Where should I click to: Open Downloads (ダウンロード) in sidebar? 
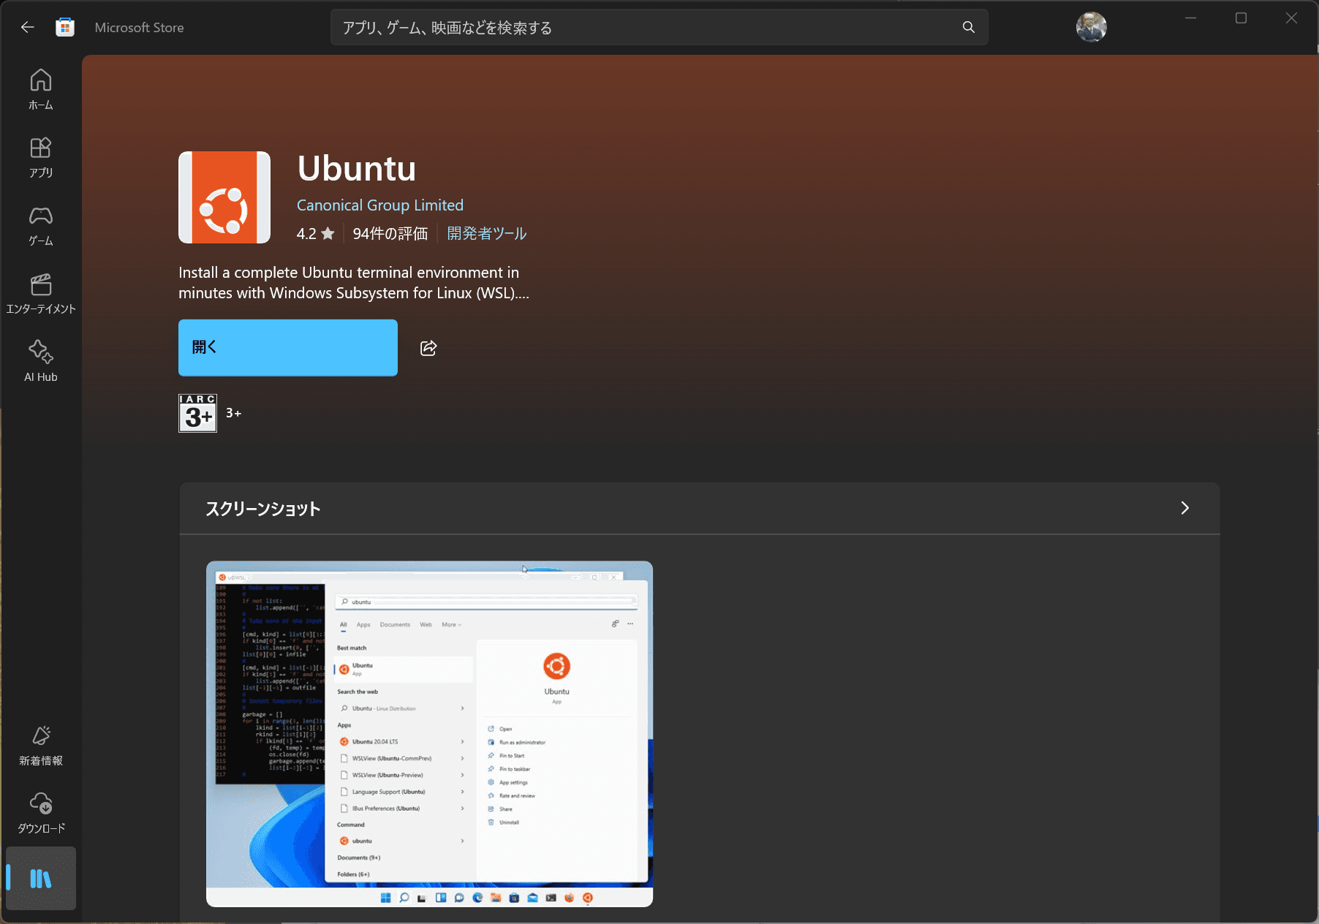[41, 812]
